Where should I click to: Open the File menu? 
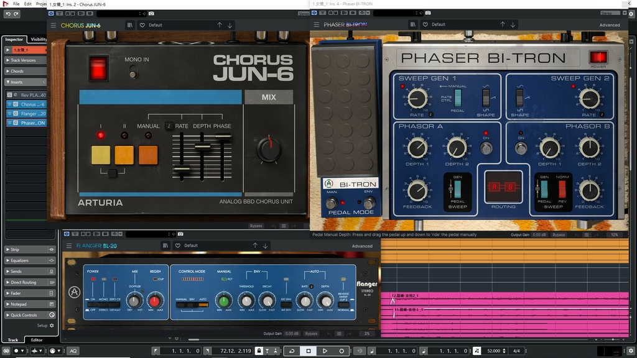pos(16,4)
